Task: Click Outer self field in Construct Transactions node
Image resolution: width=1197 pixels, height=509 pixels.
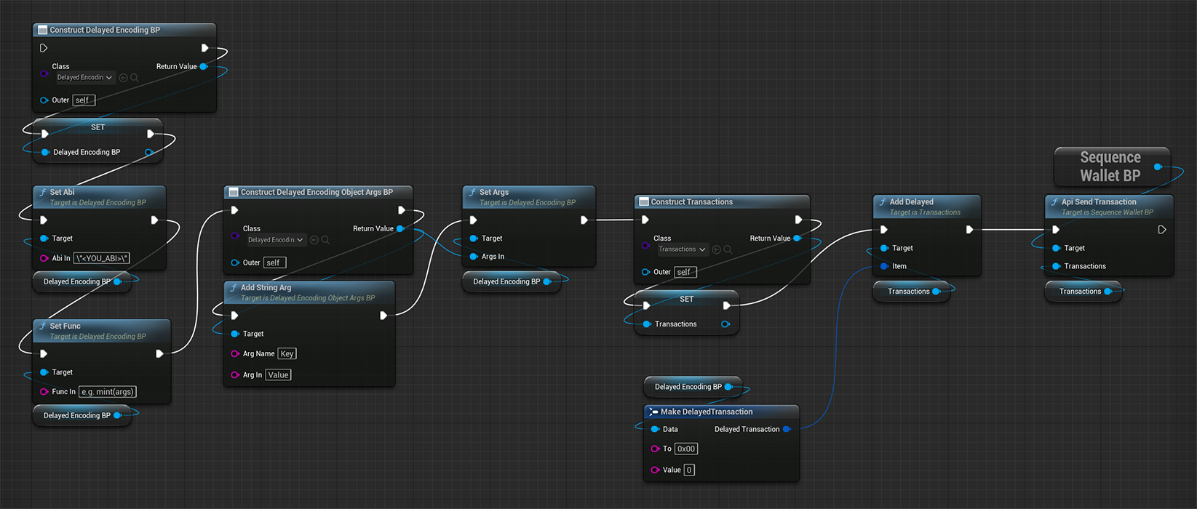Action: tap(685, 272)
